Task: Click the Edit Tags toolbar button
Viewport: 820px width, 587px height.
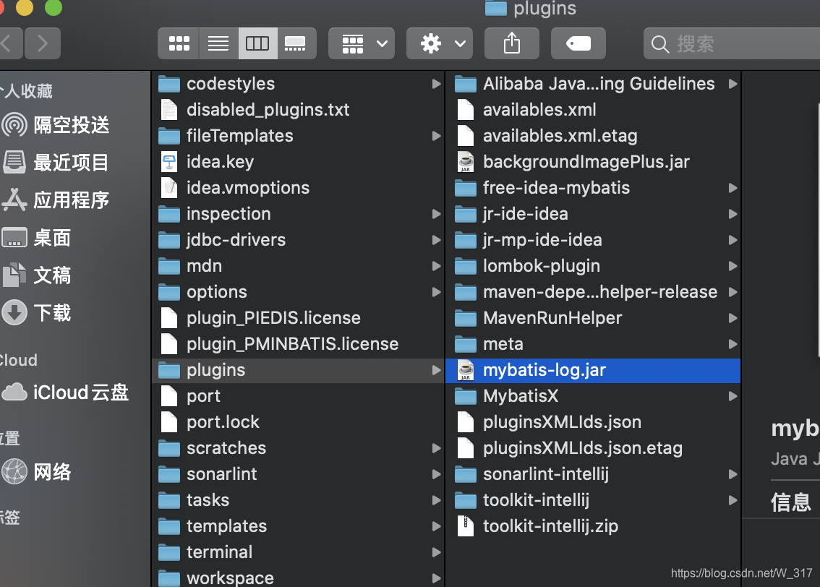Action: 578,43
